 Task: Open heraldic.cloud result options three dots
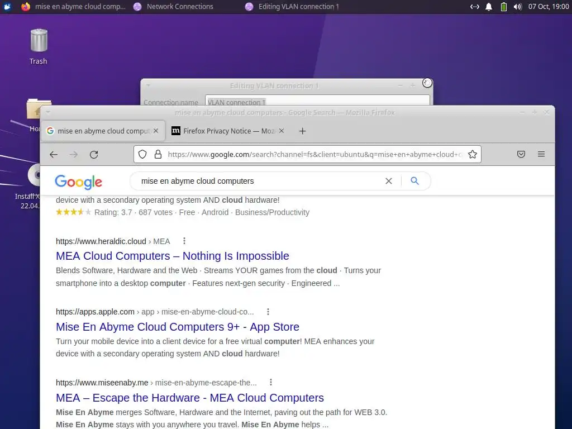pyautogui.click(x=184, y=241)
